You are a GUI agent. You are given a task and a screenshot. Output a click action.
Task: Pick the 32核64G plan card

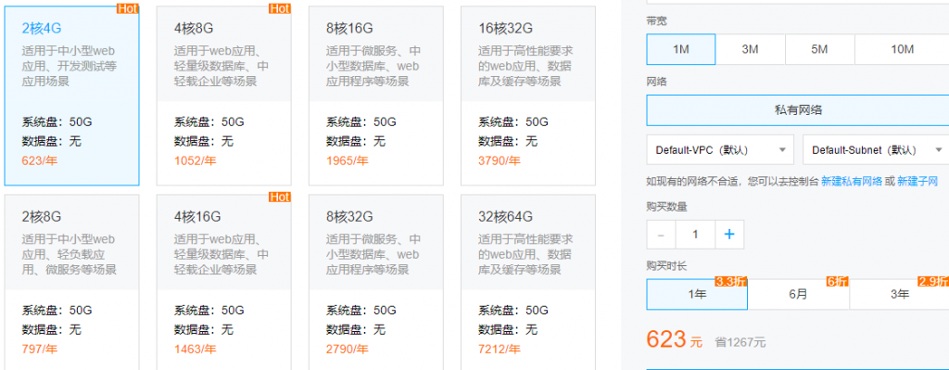527,282
